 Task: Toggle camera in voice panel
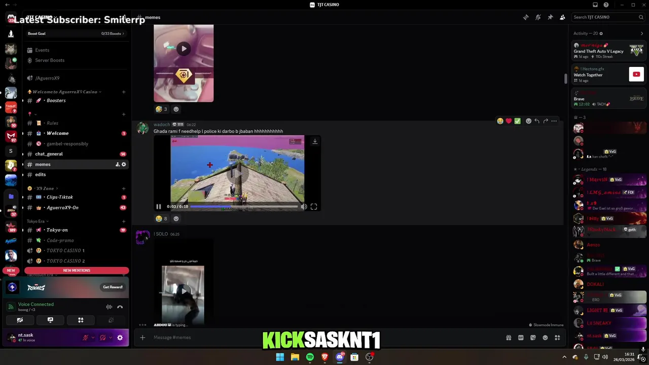click(20, 320)
